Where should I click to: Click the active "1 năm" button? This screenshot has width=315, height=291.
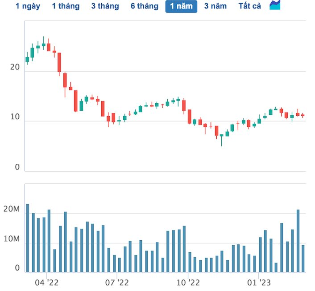[181, 6]
